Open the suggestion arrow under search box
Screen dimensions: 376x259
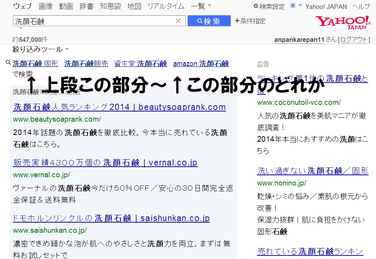[x=21, y=28]
